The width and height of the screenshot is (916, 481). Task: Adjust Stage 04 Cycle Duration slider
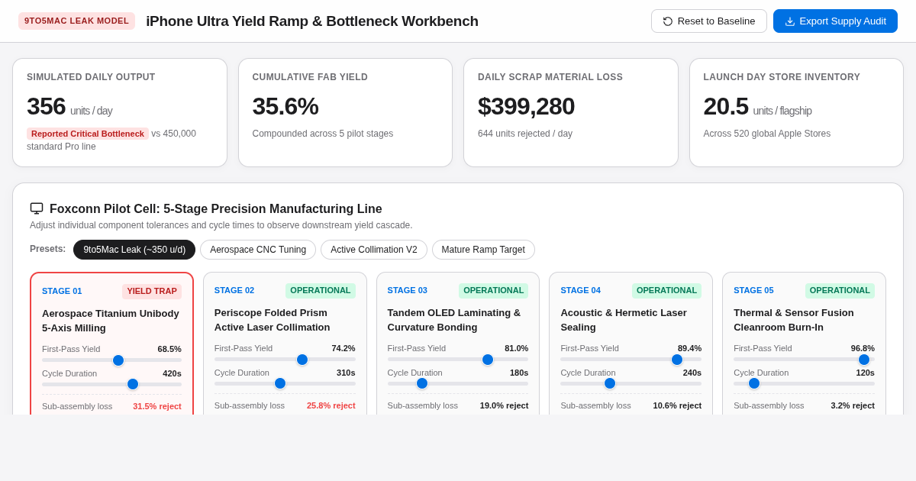(x=631, y=383)
